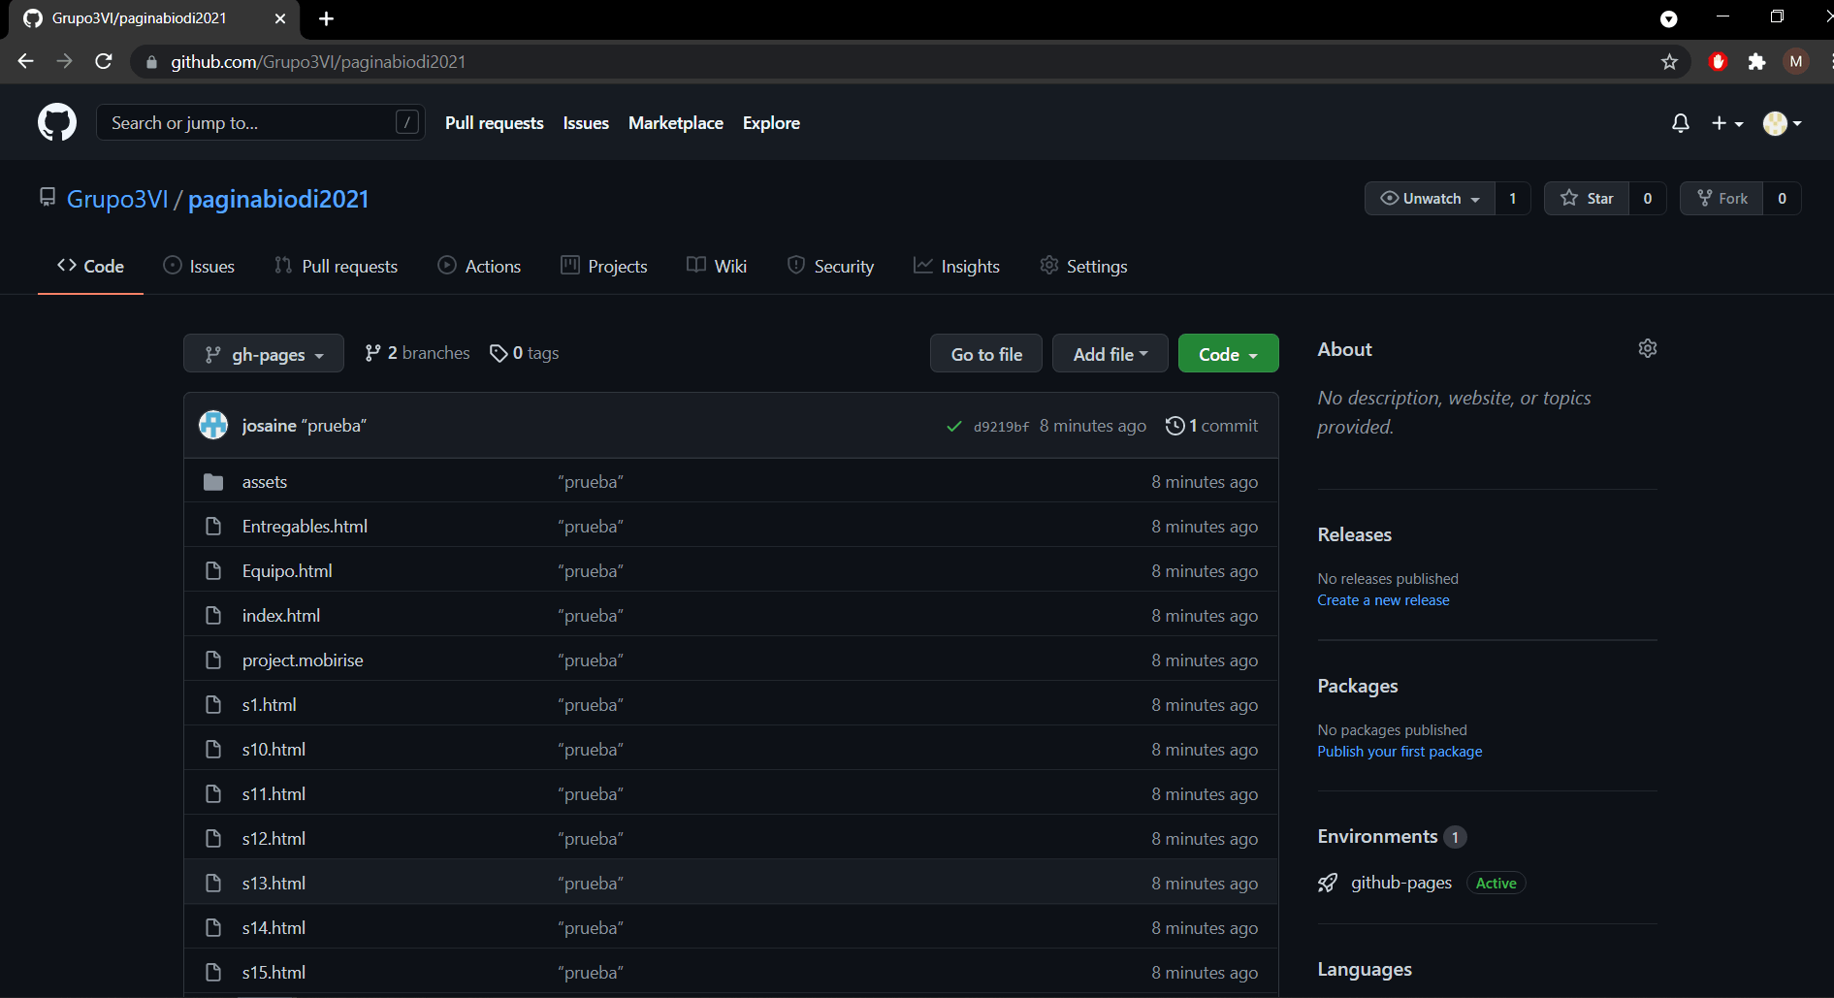Open the Chrome profile M avatar
The height and width of the screenshot is (998, 1834).
click(1796, 62)
